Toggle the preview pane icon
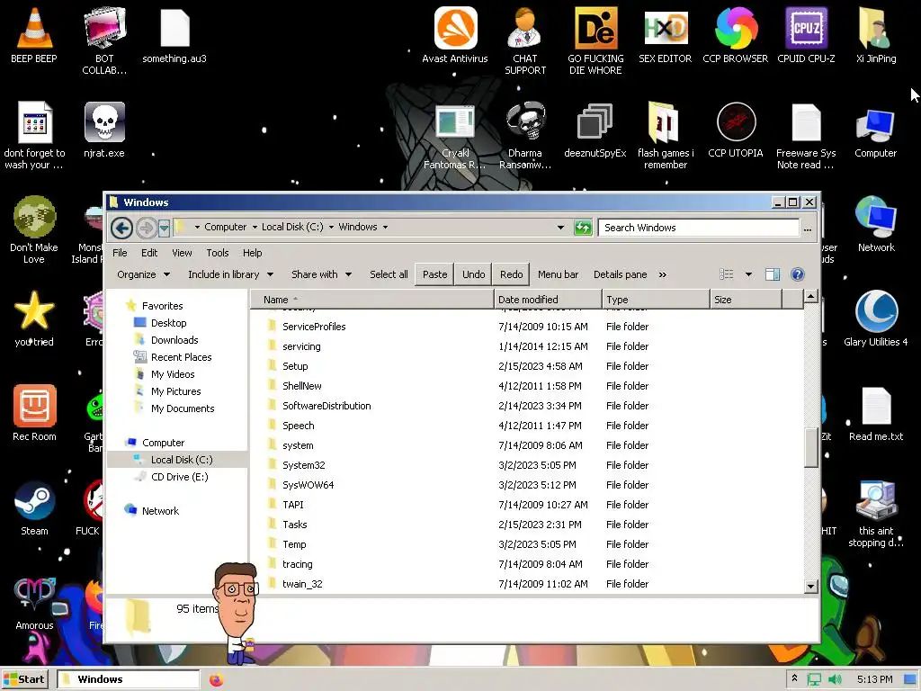 773,274
